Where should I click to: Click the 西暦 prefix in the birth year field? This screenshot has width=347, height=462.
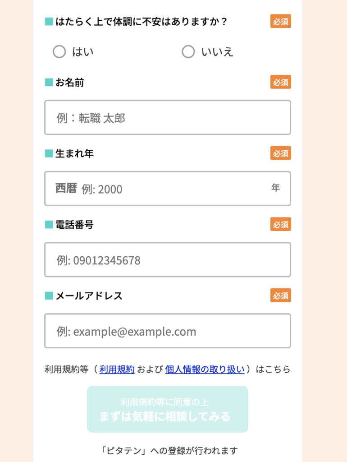[66, 188]
